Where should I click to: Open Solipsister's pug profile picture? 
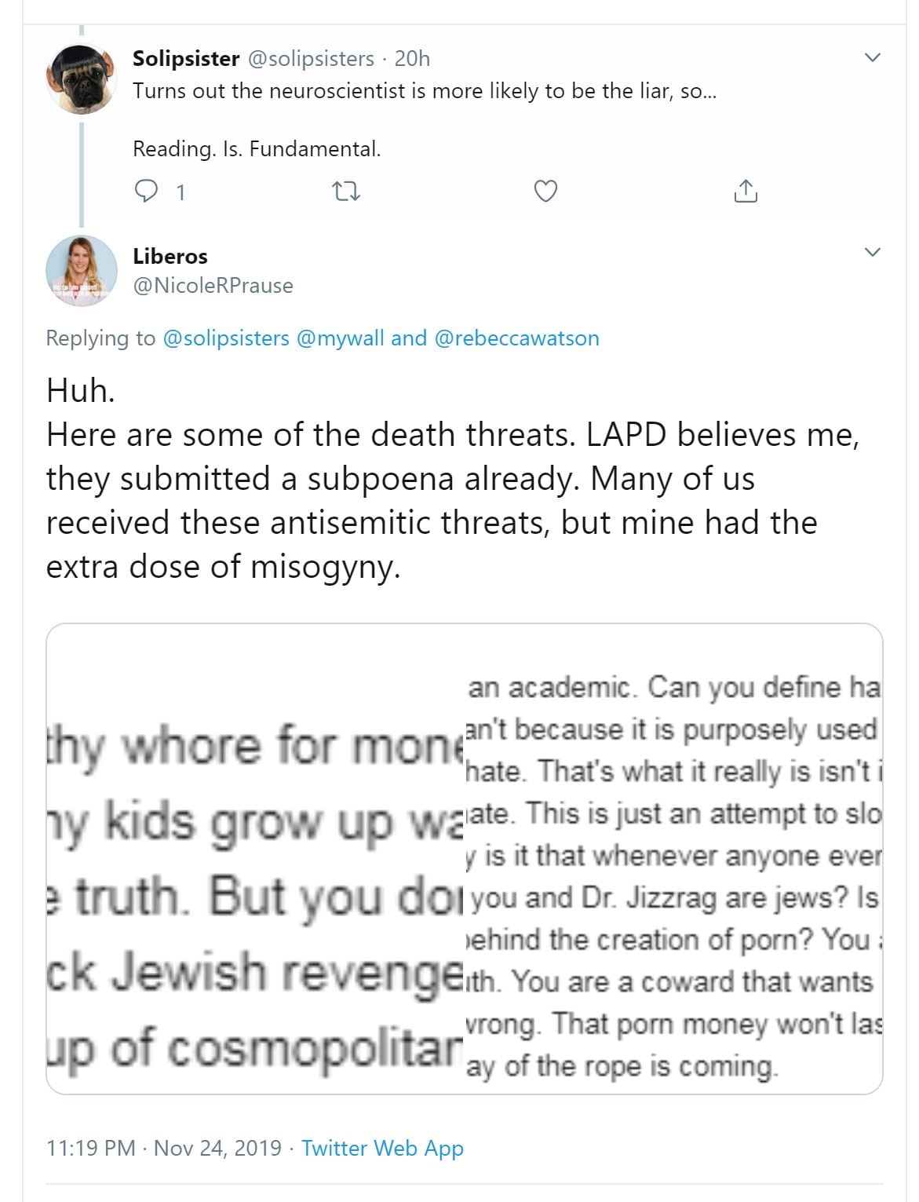click(x=82, y=79)
